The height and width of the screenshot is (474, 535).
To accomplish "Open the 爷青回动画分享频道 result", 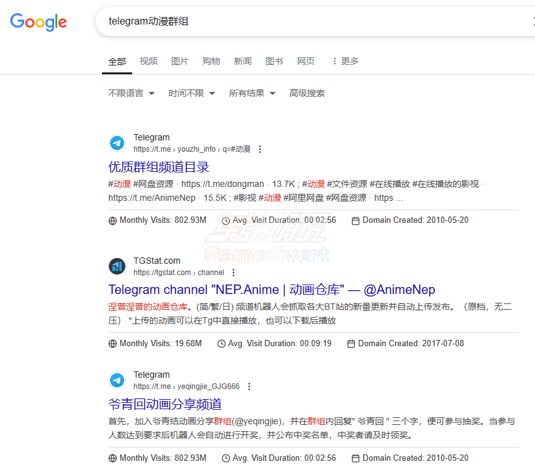I will click(x=165, y=404).
